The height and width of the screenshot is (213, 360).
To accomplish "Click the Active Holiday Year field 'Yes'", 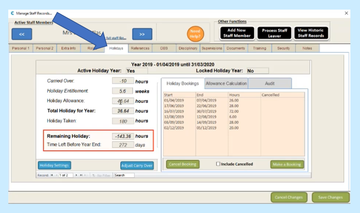I will pyautogui.click(x=137, y=71).
